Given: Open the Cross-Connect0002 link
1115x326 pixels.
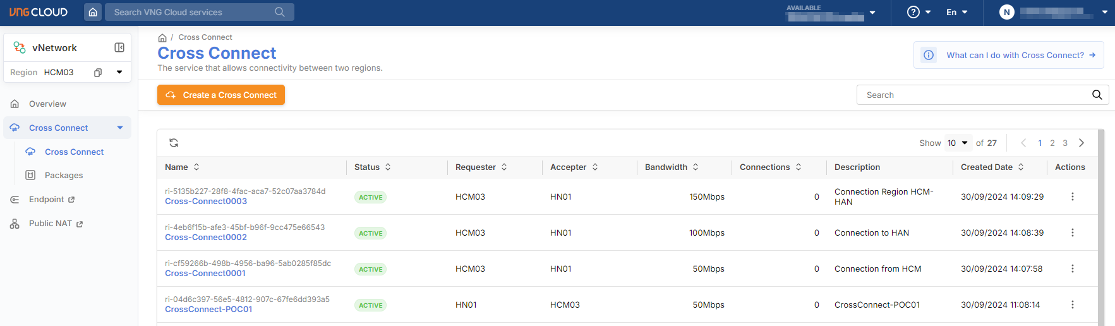Looking at the screenshot, I should coord(206,238).
